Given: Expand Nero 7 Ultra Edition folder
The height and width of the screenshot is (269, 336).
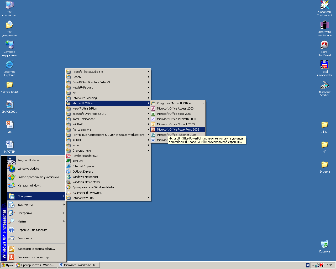Looking at the screenshot, I should [108, 108].
